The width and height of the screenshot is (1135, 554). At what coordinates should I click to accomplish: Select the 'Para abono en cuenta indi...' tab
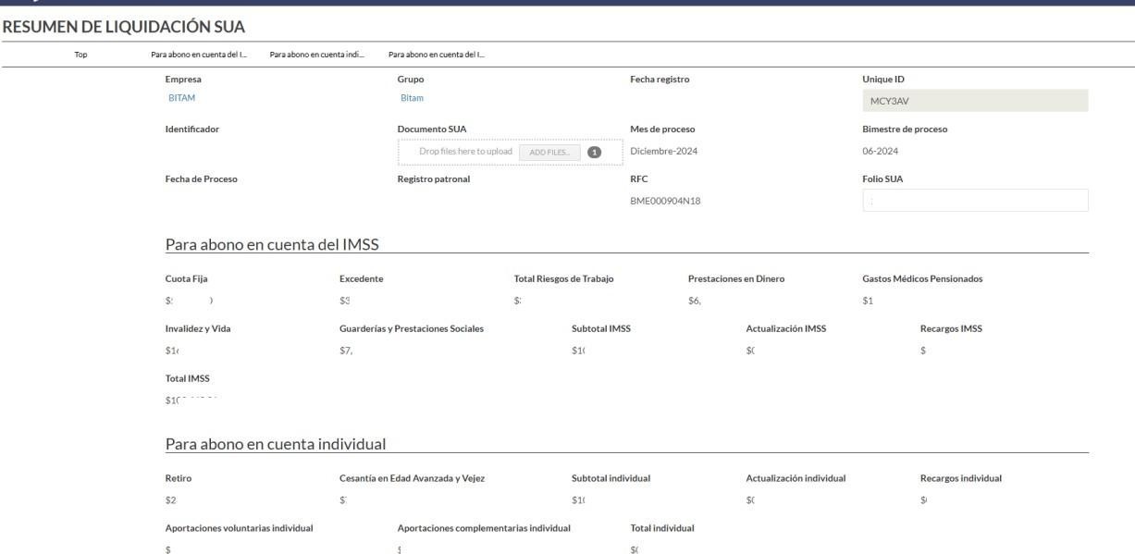click(316, 54)
